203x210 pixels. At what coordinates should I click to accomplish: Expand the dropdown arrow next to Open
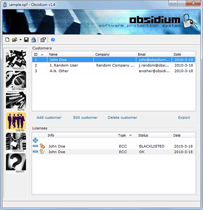(x=20, y=40)
